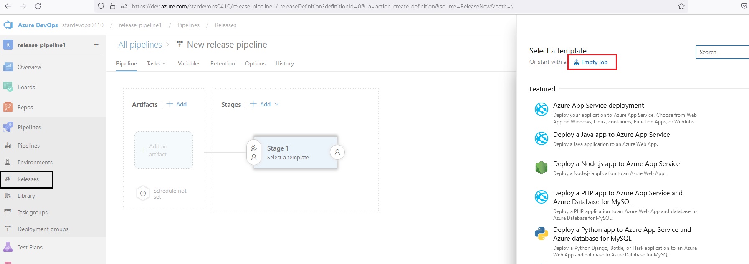Switch to the Options tab

(255, 63)
